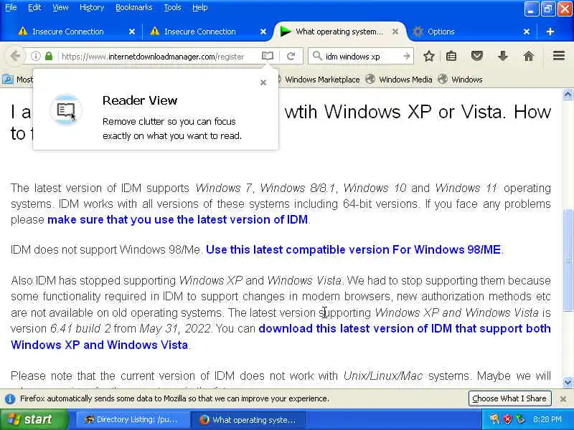Click the Reader View heading in popup
574x430 pixels.
[140, 100]
